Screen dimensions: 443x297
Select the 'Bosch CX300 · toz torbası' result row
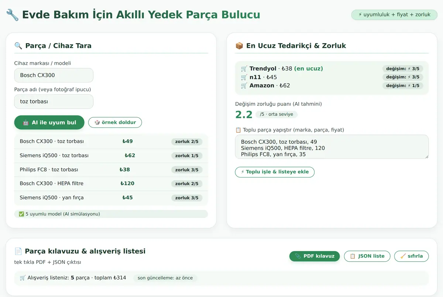pos(111,141)
